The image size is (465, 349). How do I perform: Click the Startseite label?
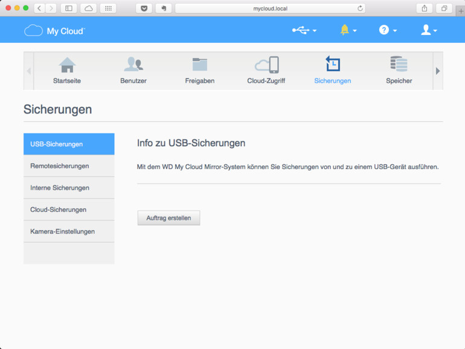tap(67, 81)
